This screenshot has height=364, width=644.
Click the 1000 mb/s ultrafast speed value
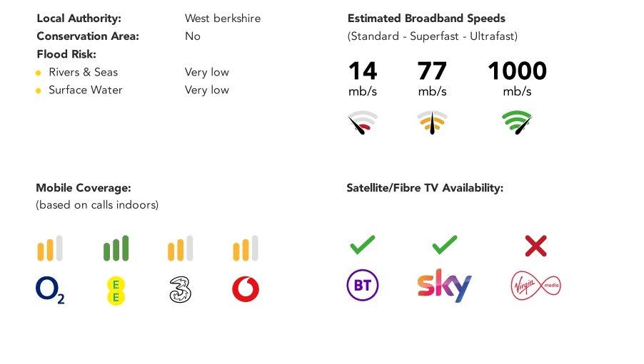click(x=517, y=78)
